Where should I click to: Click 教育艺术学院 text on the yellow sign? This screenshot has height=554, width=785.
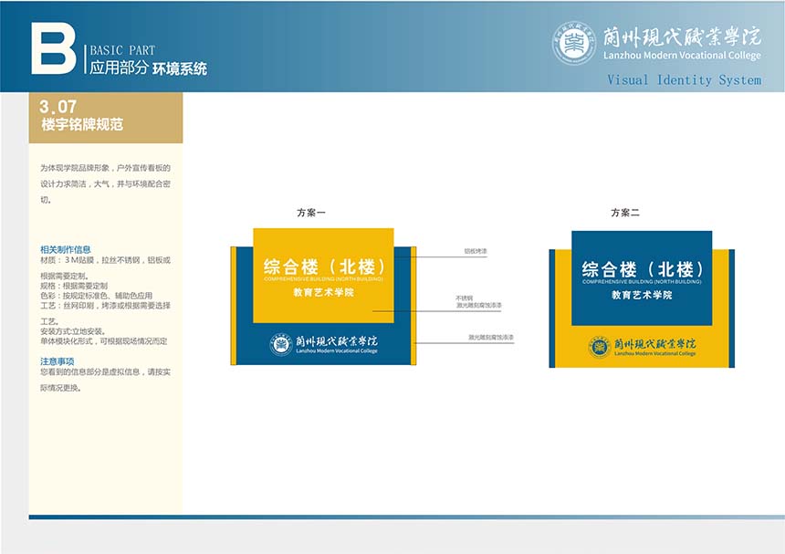pos(323,293)
